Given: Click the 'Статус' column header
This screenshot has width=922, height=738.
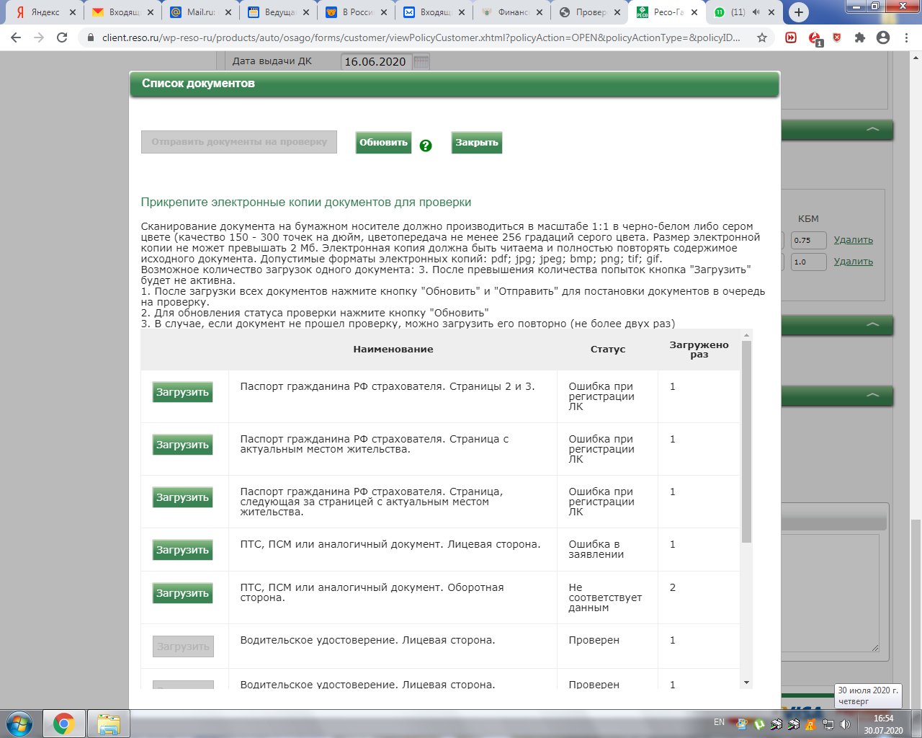Looking at the screenshot, I should (608, 349).
